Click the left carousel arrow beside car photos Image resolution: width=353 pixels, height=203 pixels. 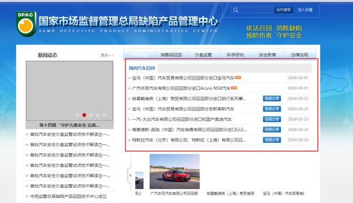[130, 175]
